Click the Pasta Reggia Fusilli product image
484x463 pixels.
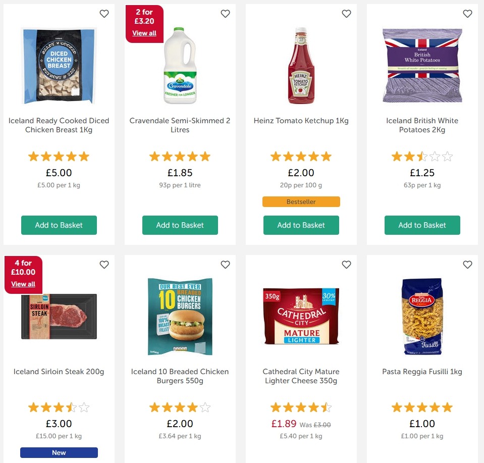click(x=422, y=316)
